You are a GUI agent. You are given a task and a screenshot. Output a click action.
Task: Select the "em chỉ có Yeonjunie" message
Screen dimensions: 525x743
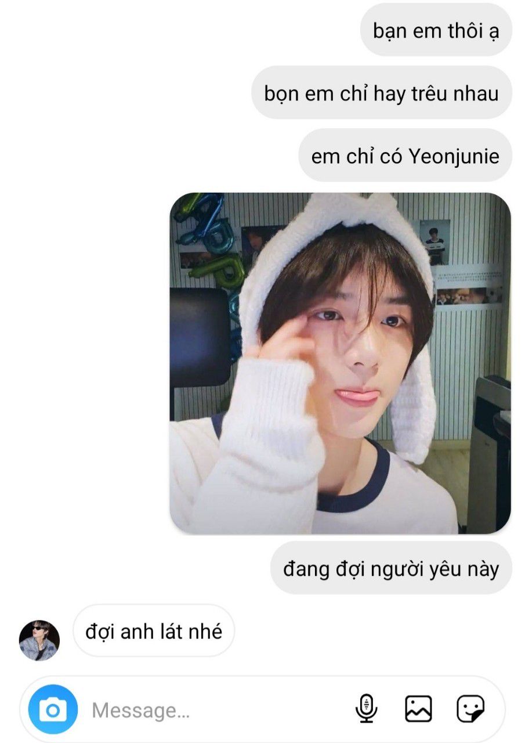(x=405, y=156)
